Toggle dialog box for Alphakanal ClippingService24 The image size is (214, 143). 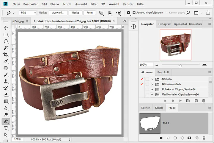(147, 89)
